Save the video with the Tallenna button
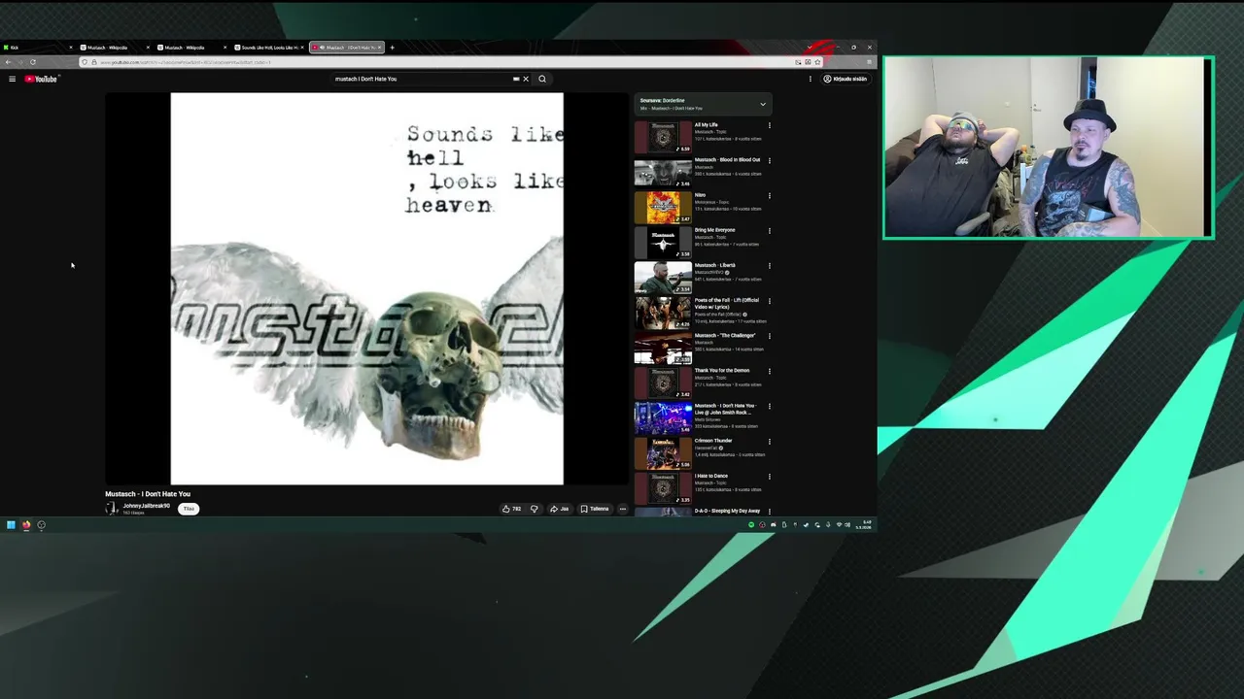Viewport: 1244px width, 699px height. pyautogui.click(x=595, y=509)
